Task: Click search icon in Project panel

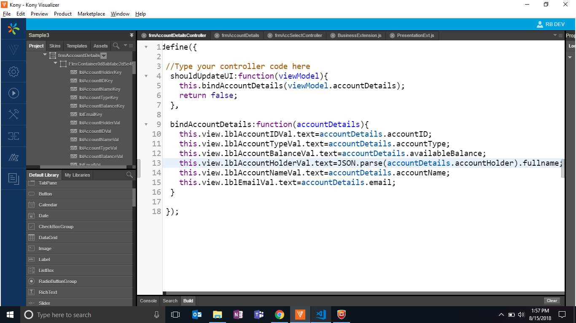Action: pyautogui.click(x=116, y=46)
